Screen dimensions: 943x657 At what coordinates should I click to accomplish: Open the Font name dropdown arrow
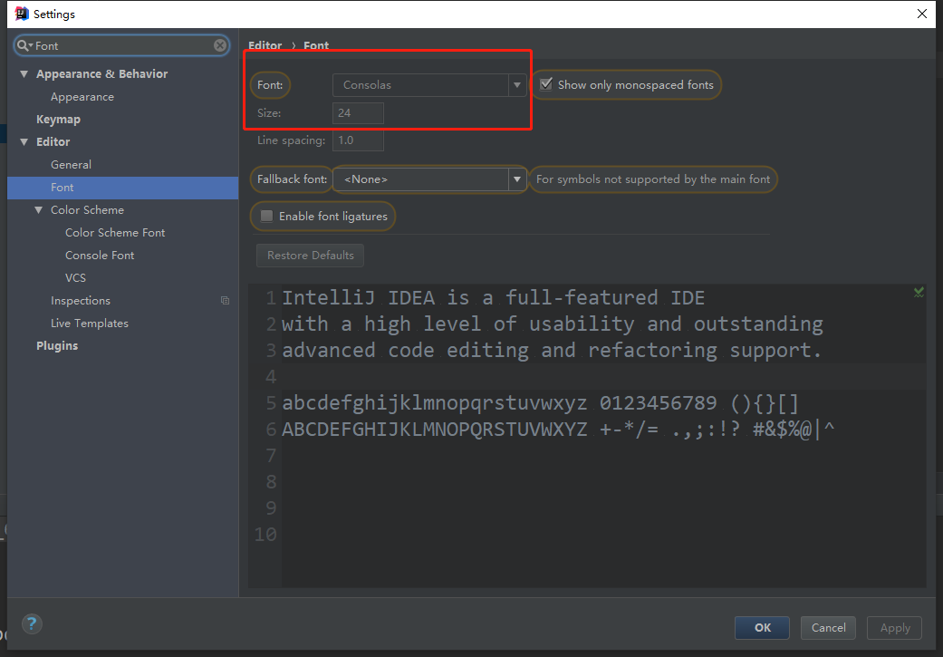(517, 85)
